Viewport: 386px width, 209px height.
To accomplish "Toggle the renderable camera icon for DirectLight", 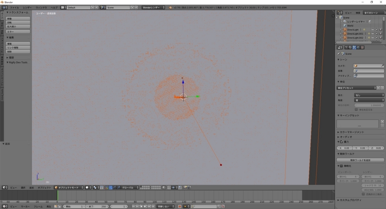I will (x=381, y=30).
